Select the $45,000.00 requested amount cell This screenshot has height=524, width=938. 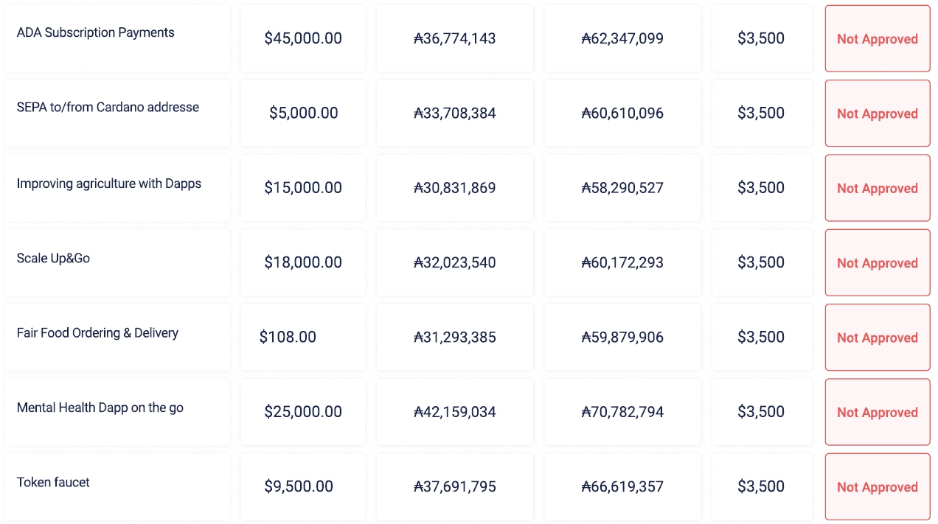tap(303, 38)
